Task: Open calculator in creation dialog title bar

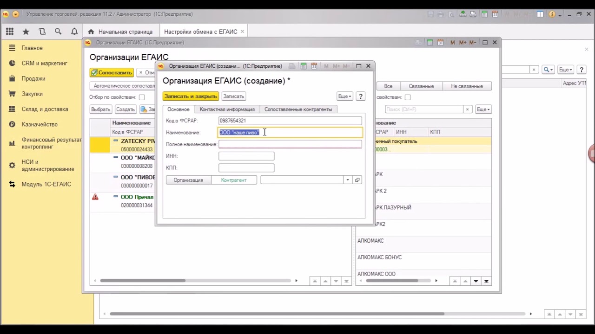Action: (x=303, y=66)
